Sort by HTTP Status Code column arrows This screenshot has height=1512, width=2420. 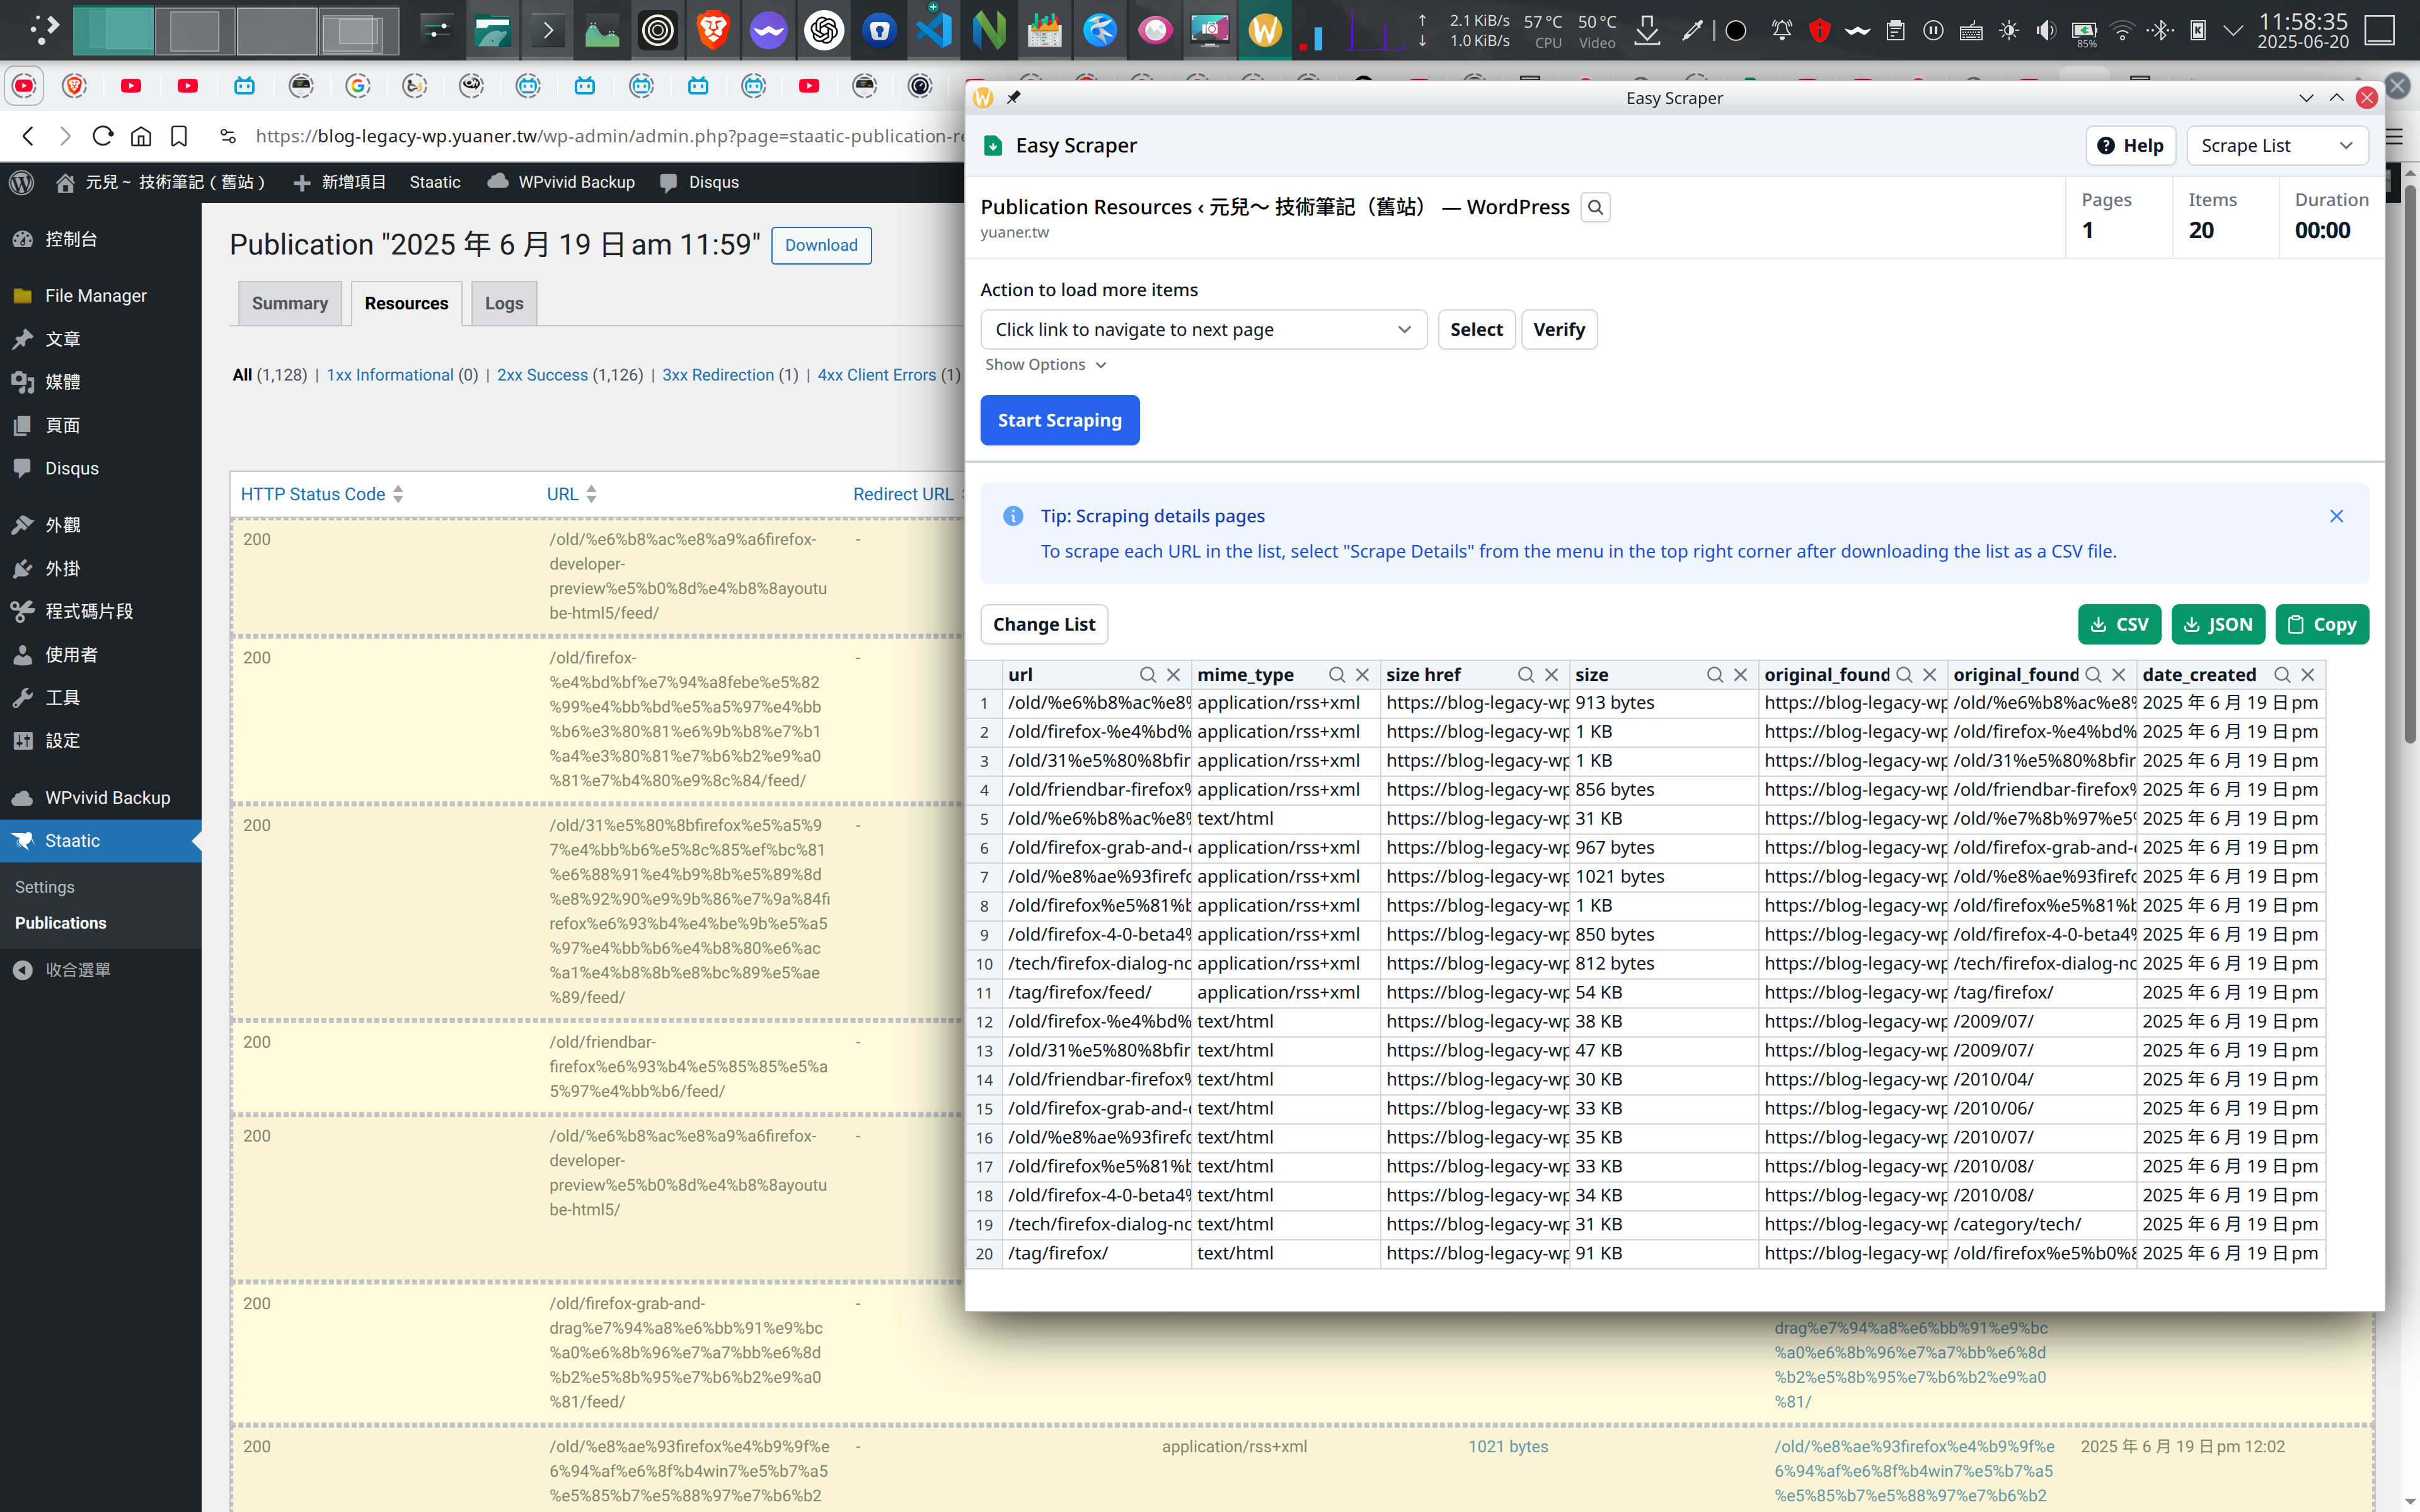398,494
